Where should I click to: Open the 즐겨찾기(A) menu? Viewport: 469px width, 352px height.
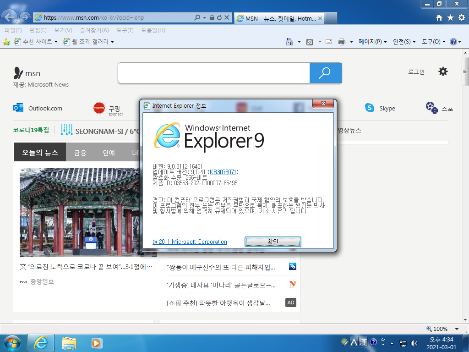[94, 30]
